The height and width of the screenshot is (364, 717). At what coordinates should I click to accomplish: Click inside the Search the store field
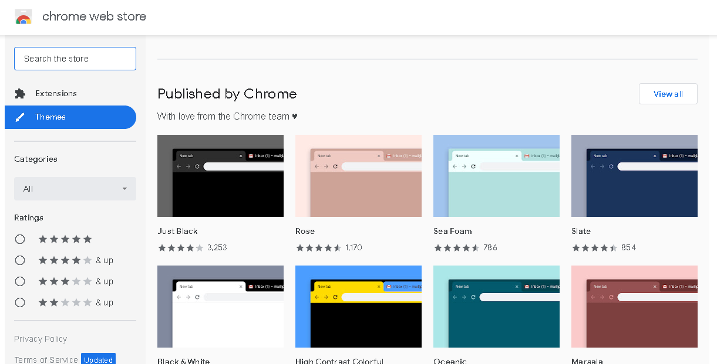(x=75, y=59)
